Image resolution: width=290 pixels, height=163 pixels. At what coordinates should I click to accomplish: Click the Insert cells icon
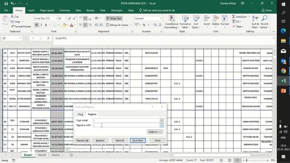tap(207, 19)
